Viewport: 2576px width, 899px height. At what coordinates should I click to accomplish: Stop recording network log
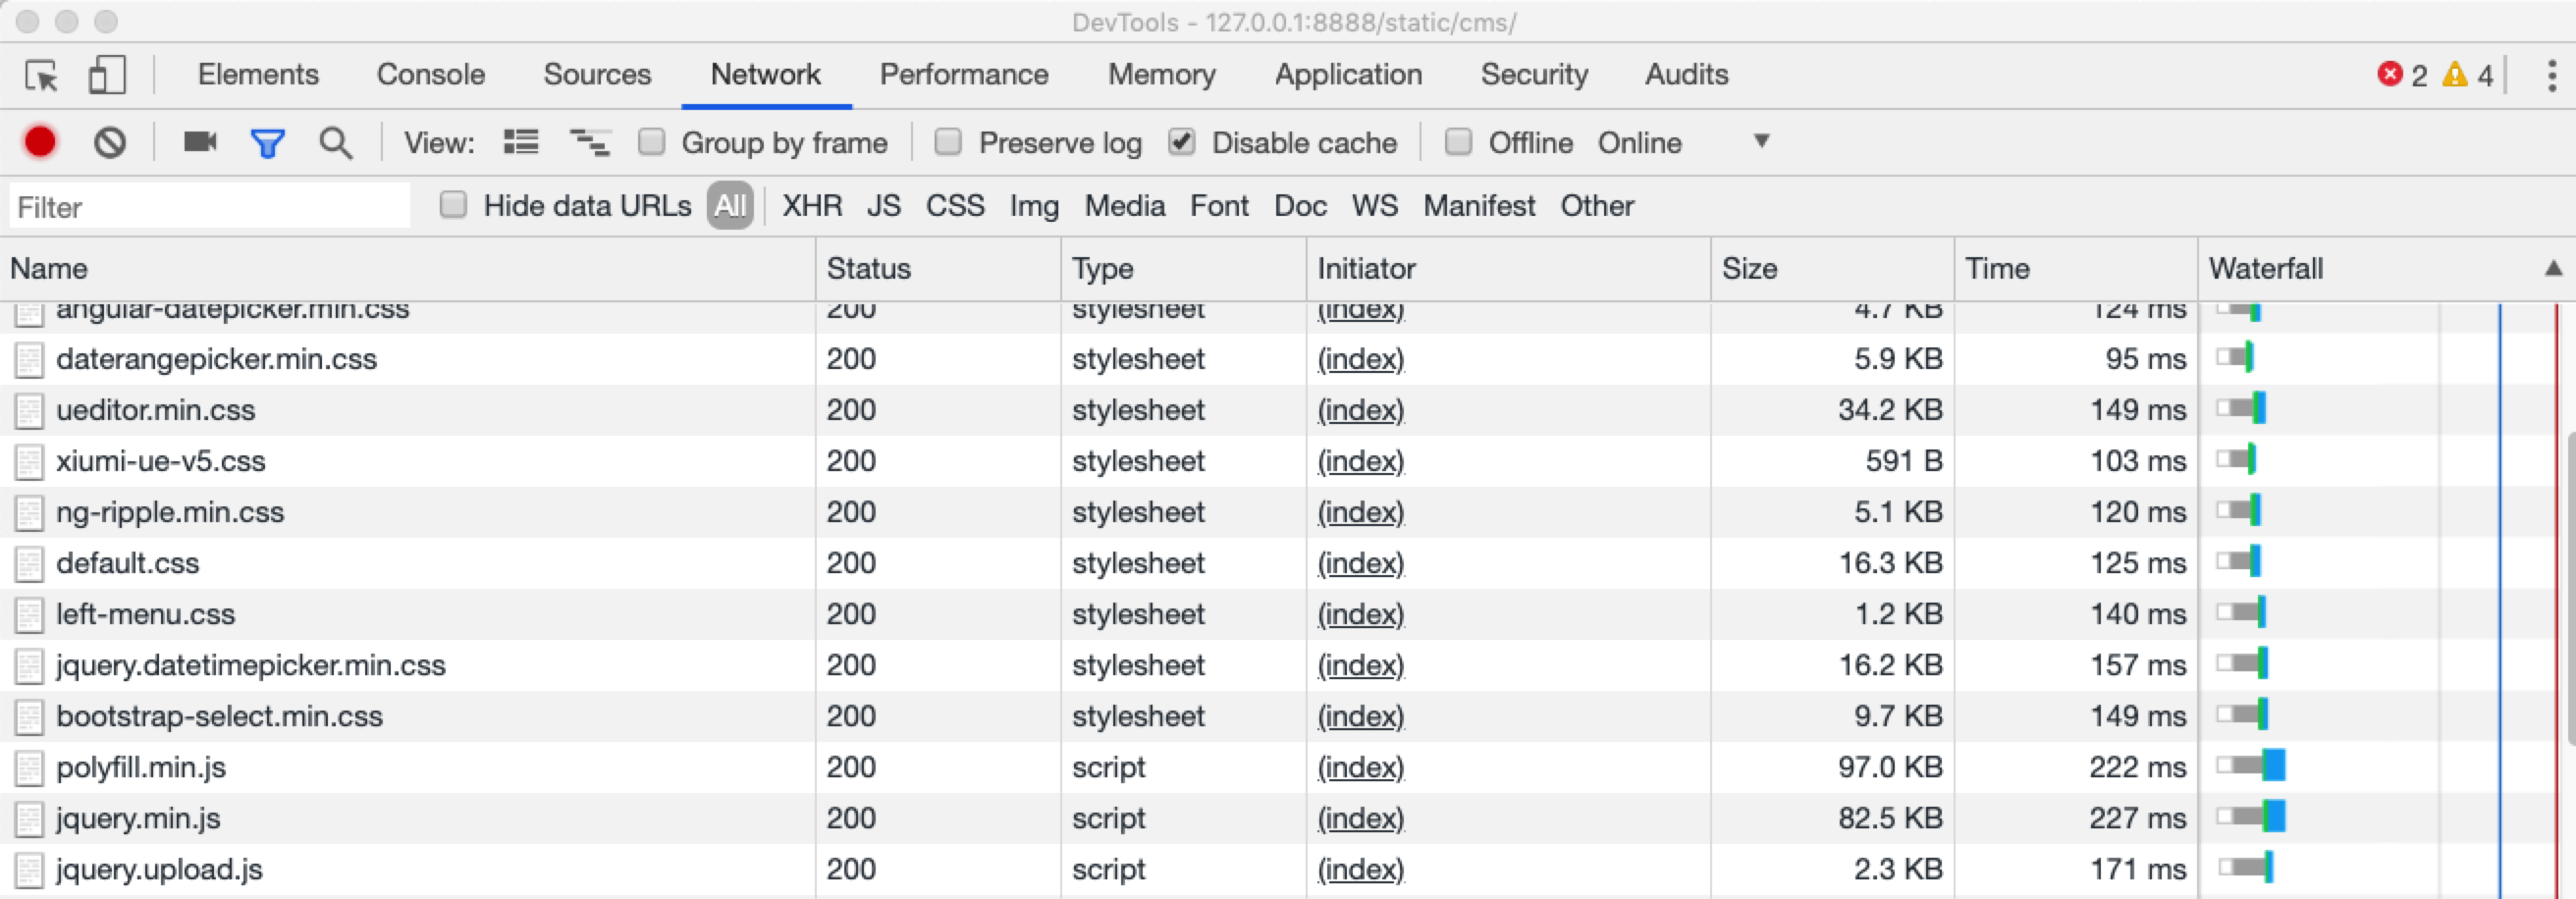click(x=40, y=143)
